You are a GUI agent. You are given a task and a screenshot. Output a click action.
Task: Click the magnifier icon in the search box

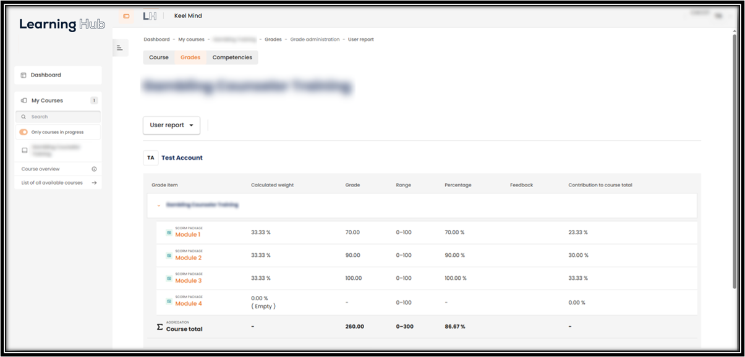(23, 117)
